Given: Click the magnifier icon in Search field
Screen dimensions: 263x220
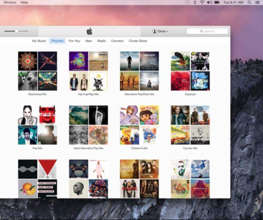Looking at the screenshot, I should 201,31.
